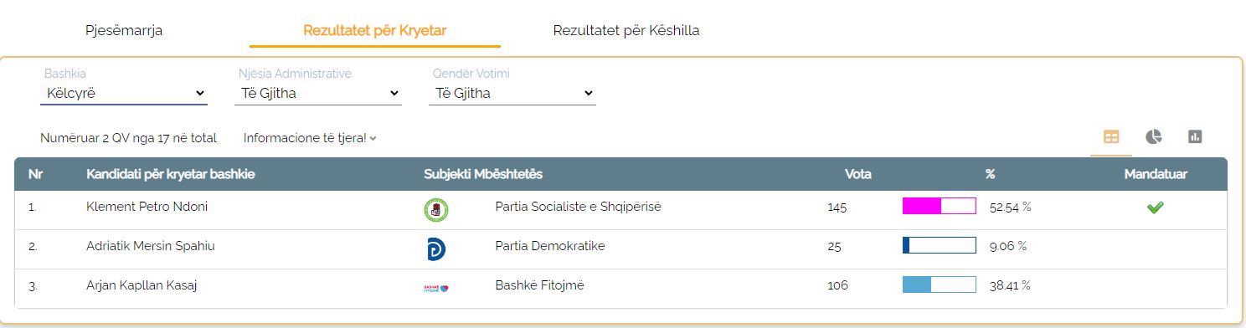
Task: Click candidate name Adriatik Mersin Spahiu
Action: click(x=151, y=246)
